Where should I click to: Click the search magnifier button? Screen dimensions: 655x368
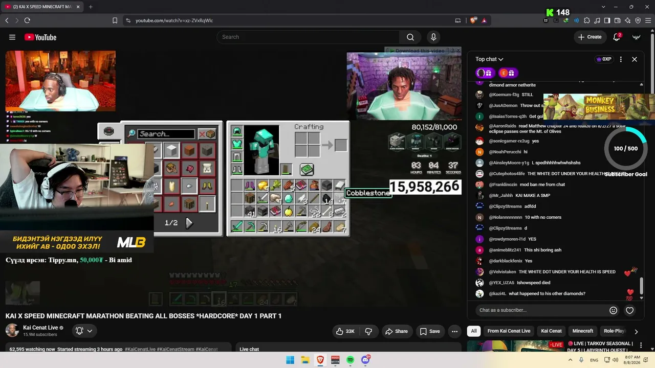pos(410,37)
